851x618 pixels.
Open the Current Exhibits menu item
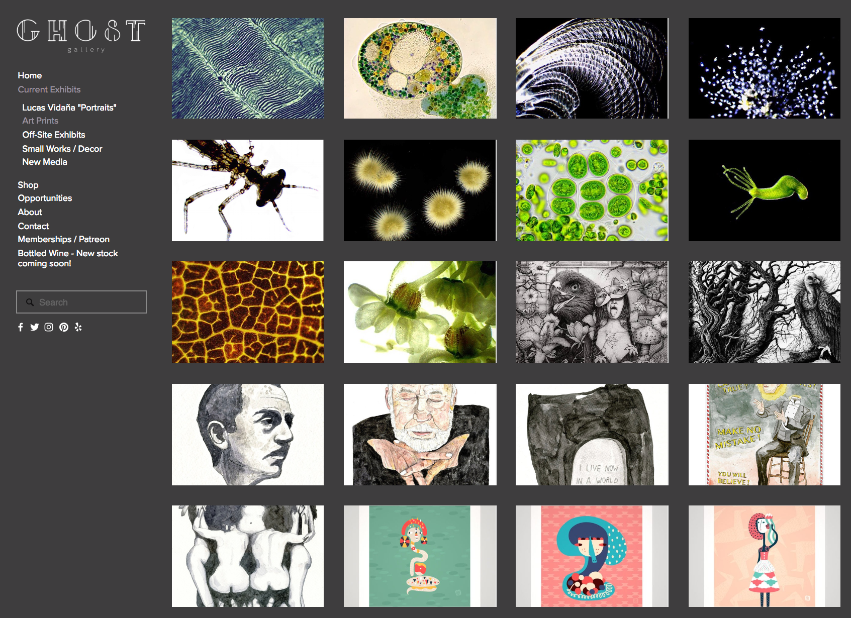49,89
